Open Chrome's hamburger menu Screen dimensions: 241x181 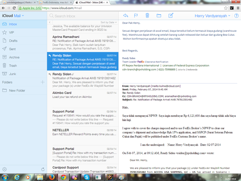[x=238, y=8]
